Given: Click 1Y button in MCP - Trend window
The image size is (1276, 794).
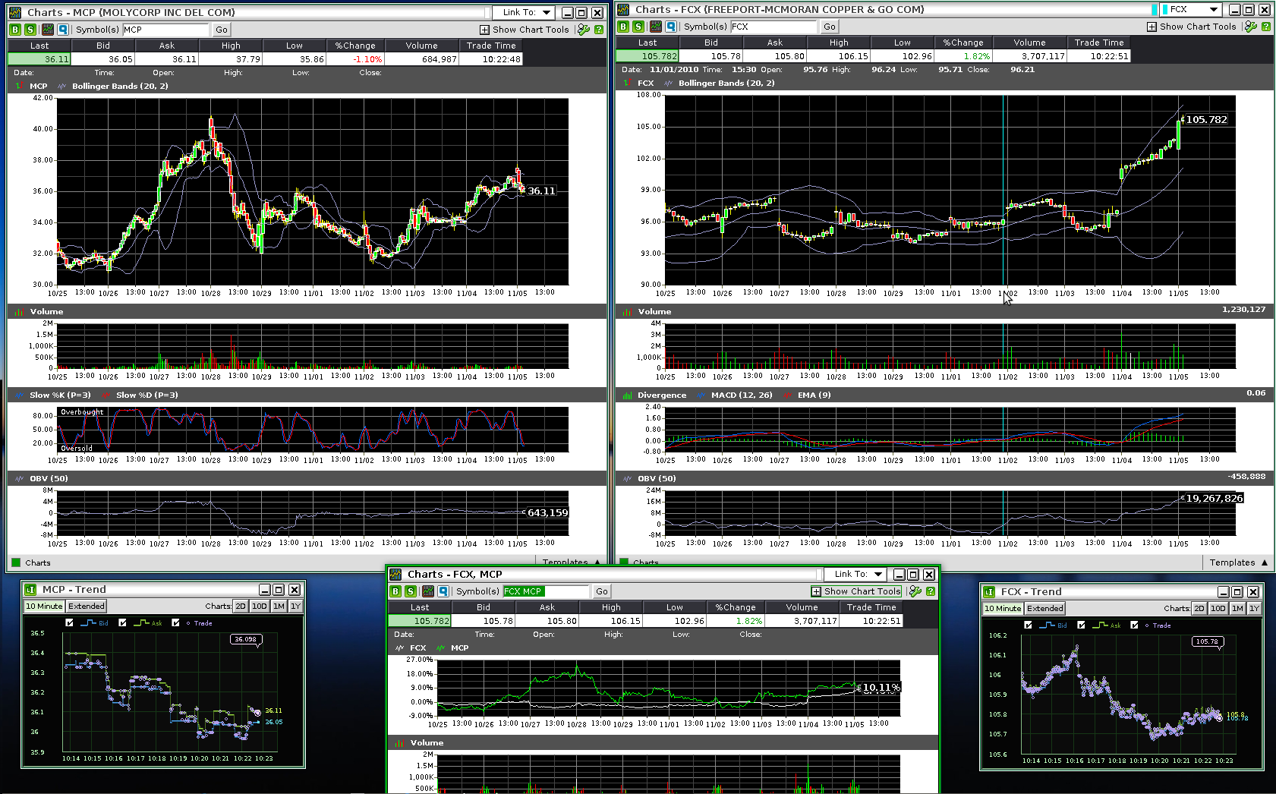Looking at the screenshot, I should coord(295,607).
